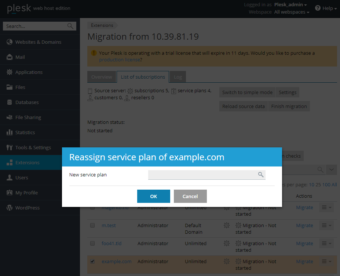Click the My Profile icon
This screenshot has height=276, width=340.
(9, 193)
